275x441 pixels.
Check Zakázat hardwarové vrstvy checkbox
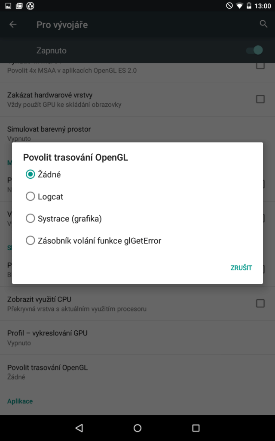260,99
